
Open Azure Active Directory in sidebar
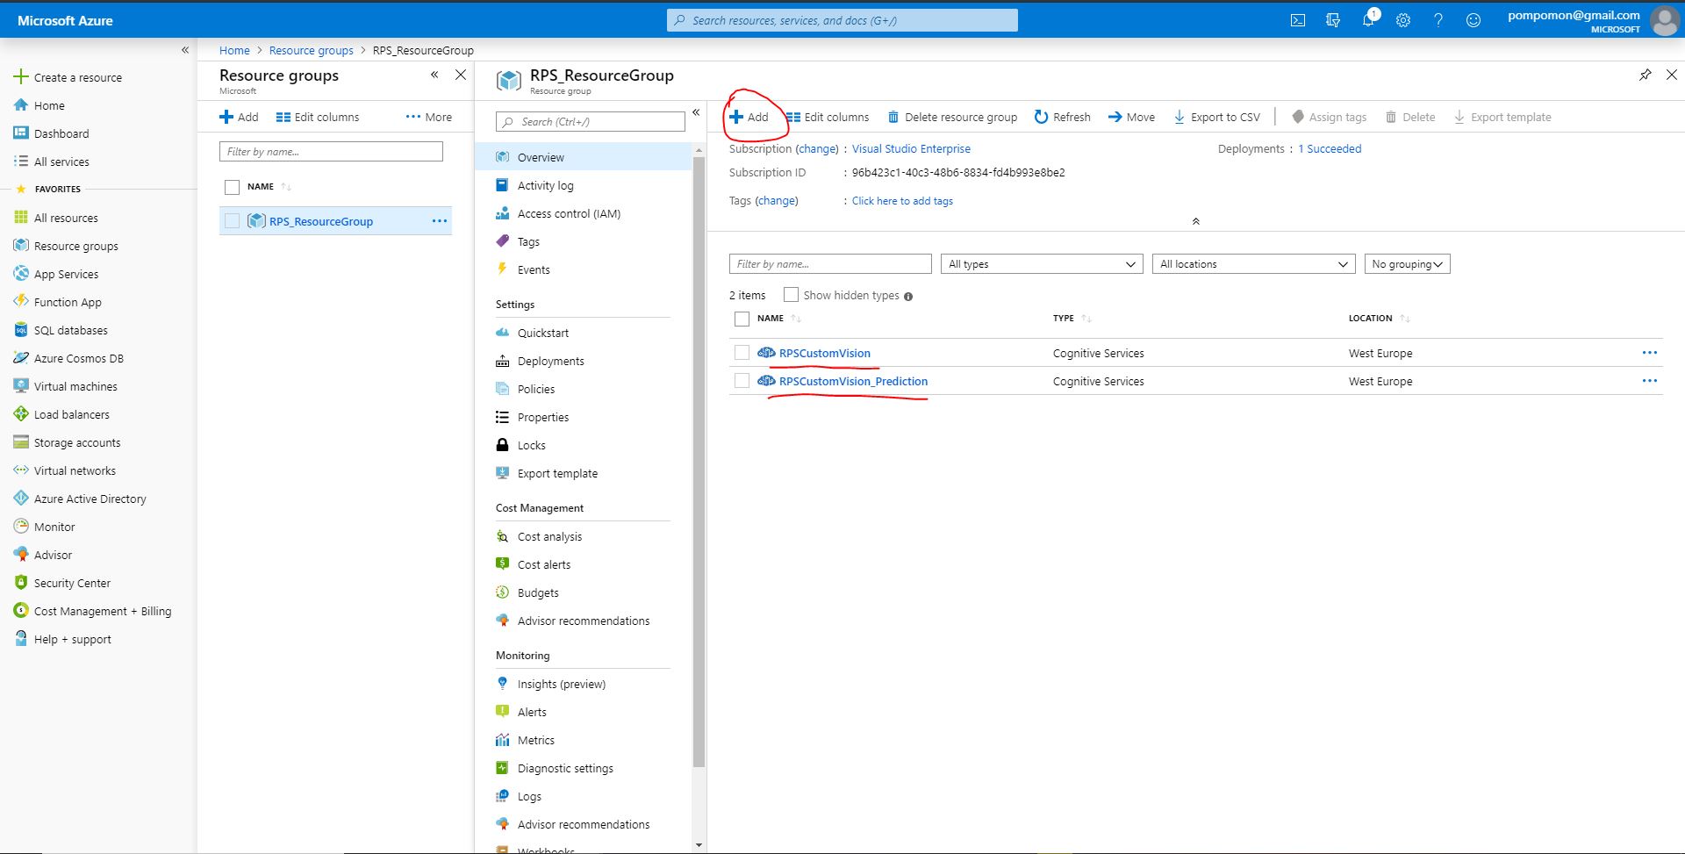80,499
